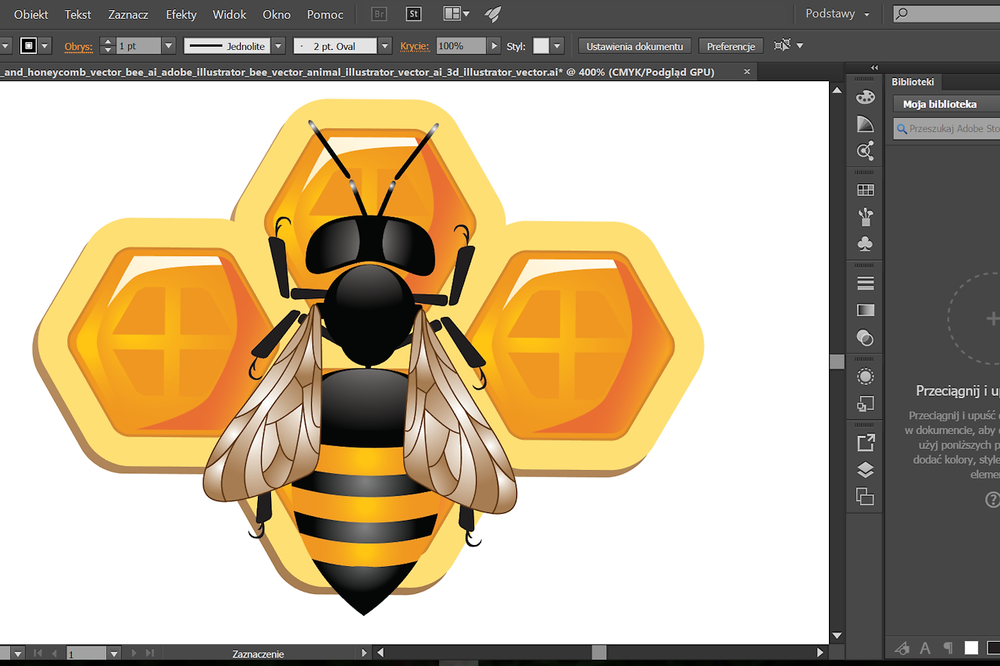Select the Biblioteki panel tab
The image size is (1000, 666).
[x=912, y=81]
